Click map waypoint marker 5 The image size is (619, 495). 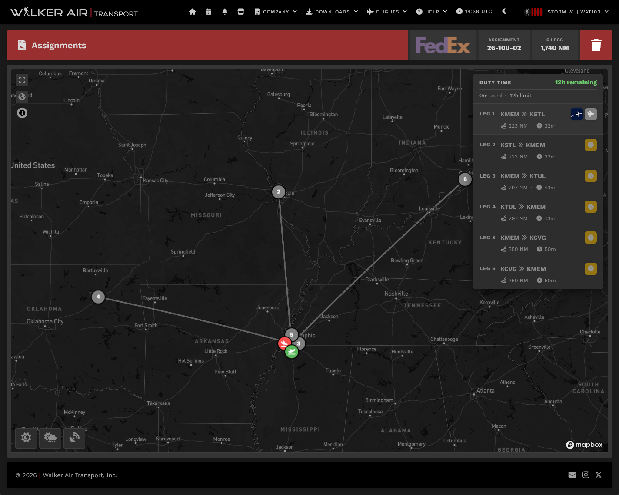292,334
